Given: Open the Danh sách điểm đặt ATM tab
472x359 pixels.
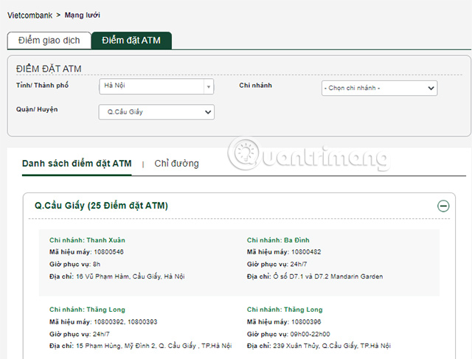Looking at the screenshot, I should coord(77,164).
